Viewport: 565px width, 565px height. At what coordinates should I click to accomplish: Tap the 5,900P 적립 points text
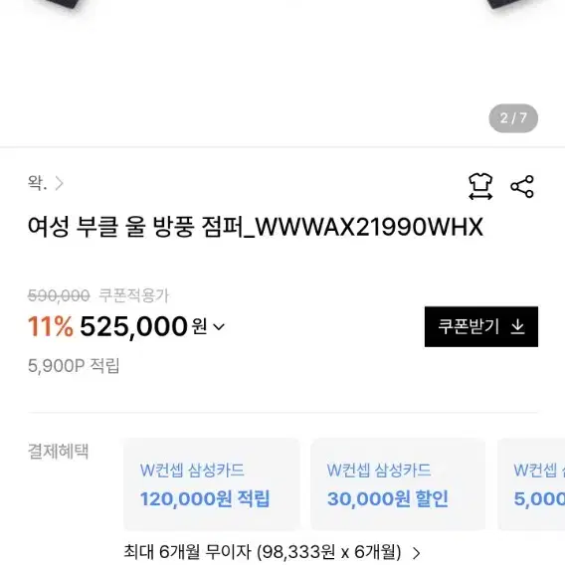[x=74, y=366]
